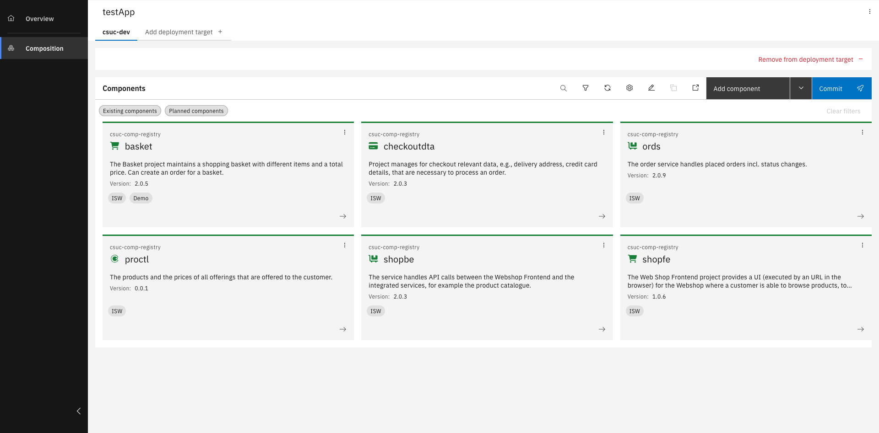This screenshot has width=879, height=433.
Task: Collapse the left sidebar
Action: [78, 411]
